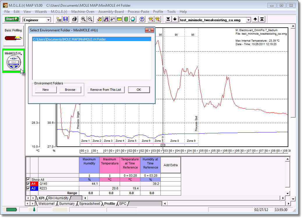The width and height of the screenshot is (302, 218).
Task: Open the test_minimole file name dropdown
Action: [x=248, y=20]
